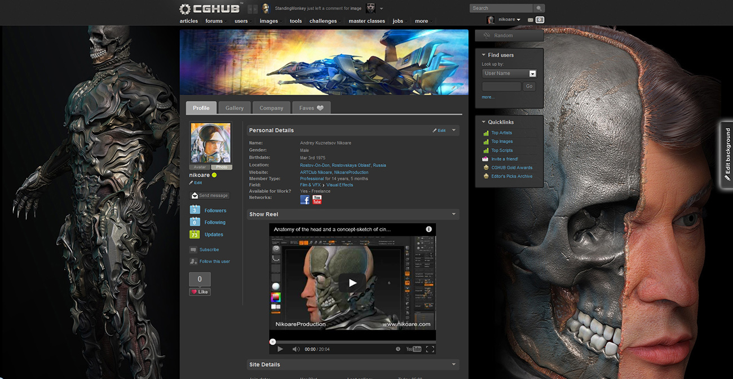
Task: Click the large play button on video
Action: (352, 283)
